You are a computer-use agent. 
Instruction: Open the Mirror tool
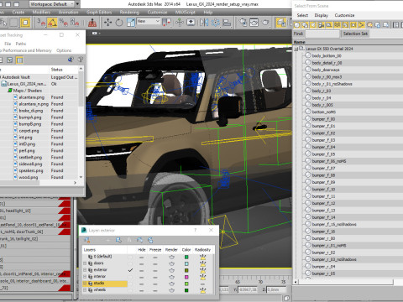tap(204, 23)
